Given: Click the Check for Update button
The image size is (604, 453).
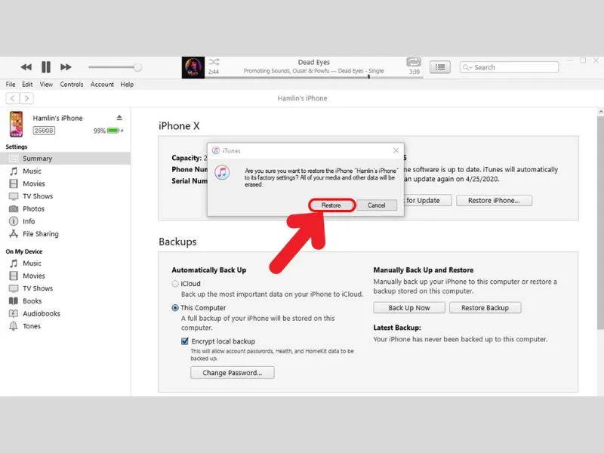Looking at the screenshot, I should point(427,200).
